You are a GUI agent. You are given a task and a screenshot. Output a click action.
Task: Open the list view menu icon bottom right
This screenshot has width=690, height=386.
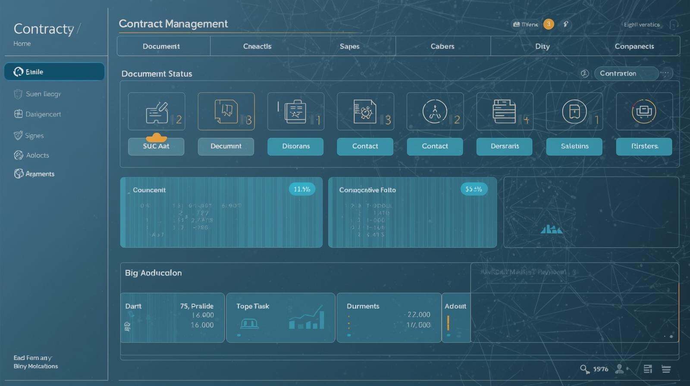click(x=666, y=369)
